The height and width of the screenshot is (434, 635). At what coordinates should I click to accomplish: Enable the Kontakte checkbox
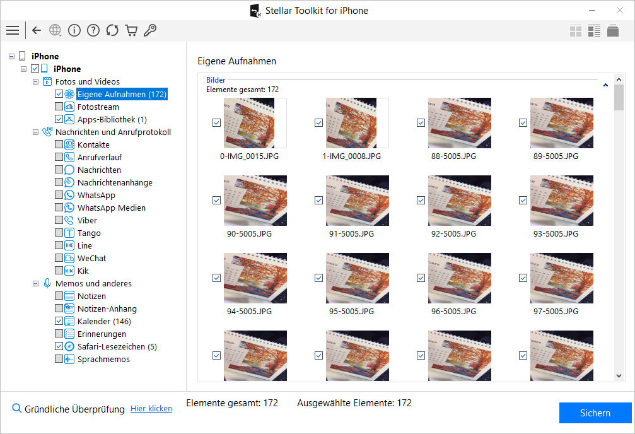coord(59,144)
